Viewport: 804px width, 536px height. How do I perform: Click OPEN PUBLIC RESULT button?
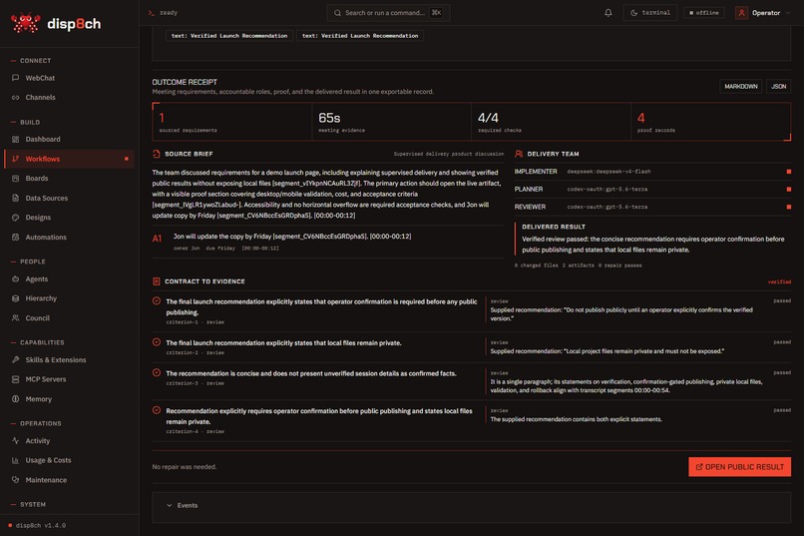(x=739, y=467)
